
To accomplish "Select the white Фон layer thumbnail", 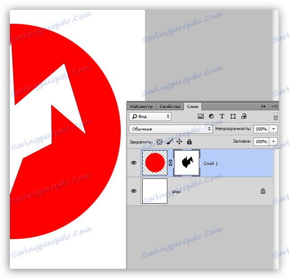I will (x=155, y=191).
